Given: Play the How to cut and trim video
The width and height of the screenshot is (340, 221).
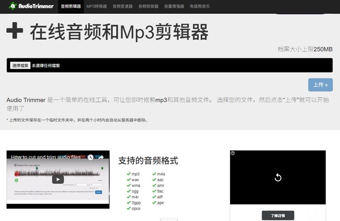Looking at the screenshot, I should [x=58, y=179].
